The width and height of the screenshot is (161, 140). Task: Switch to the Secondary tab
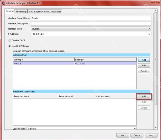tap(21, 12)
